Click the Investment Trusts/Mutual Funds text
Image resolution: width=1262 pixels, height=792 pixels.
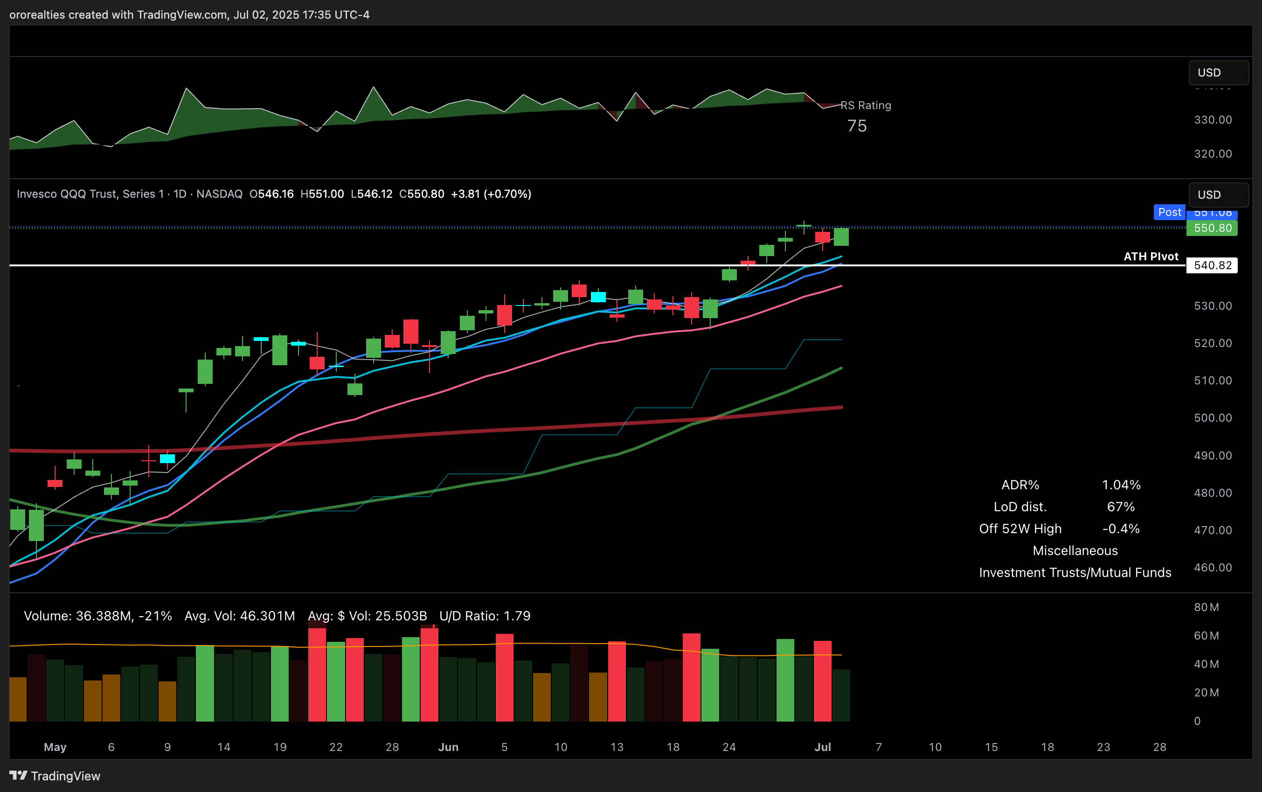point(1075,573)
